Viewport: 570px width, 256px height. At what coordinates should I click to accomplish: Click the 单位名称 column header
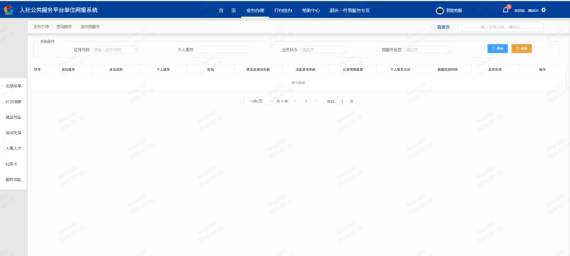116,69
